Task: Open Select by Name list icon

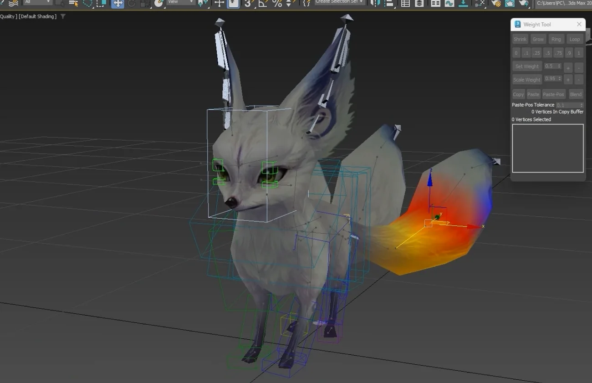Action: pos(73,3)
